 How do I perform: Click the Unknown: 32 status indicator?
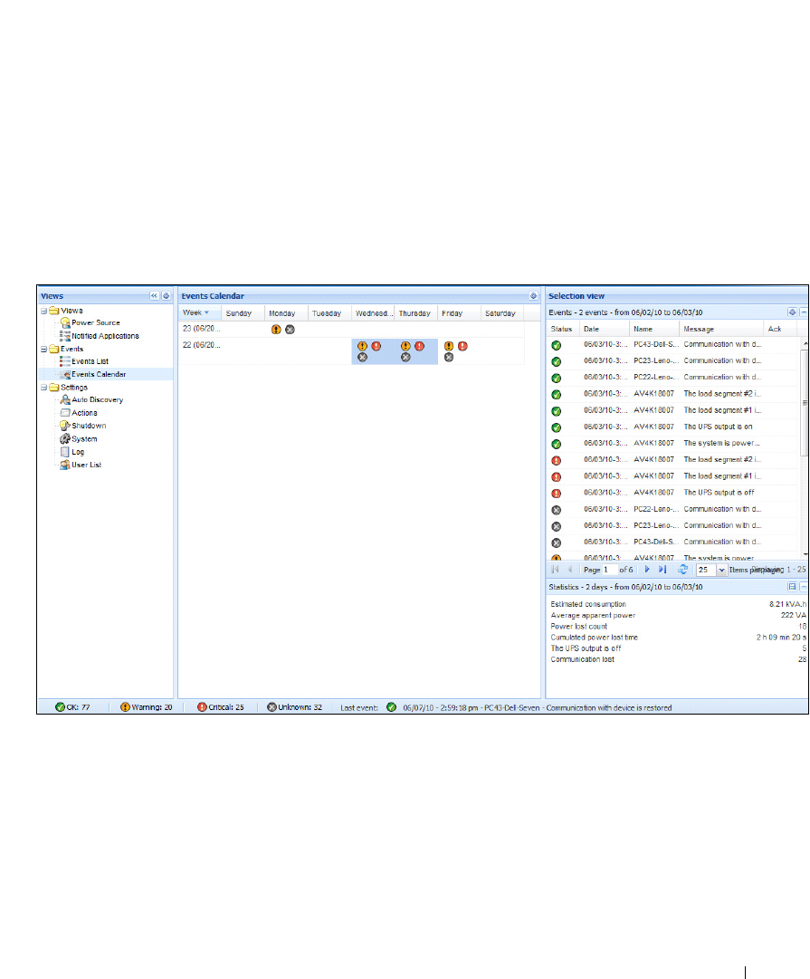294,707
